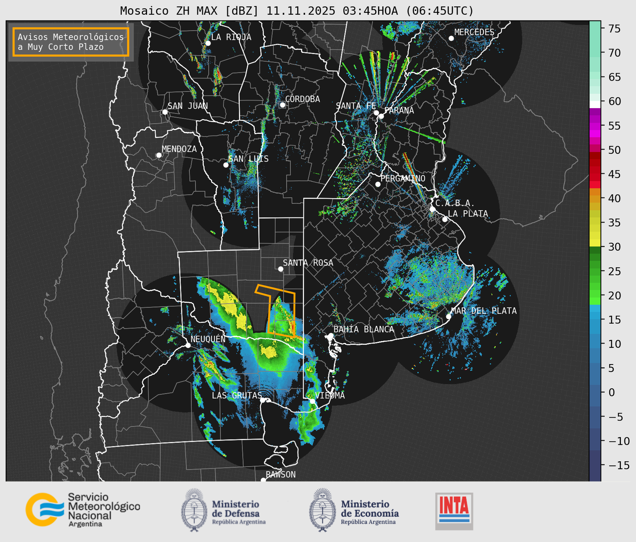This screenshot has width=636, height=542.
Task: Click the Ministerio de Defensa coat of arms
Action: (x=194, y=510)
